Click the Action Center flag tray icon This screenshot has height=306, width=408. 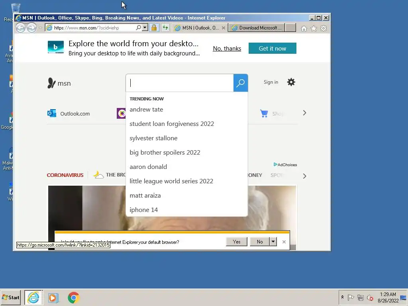[351, 297]
